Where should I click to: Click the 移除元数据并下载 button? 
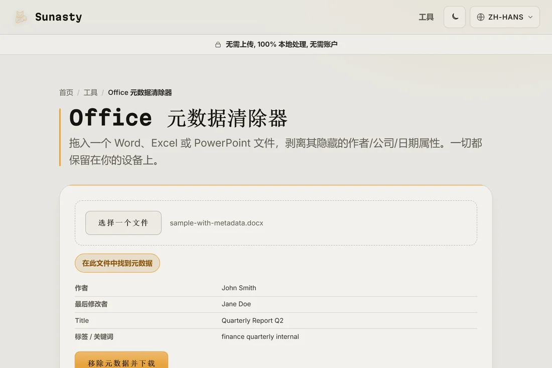tap(121, 360)
